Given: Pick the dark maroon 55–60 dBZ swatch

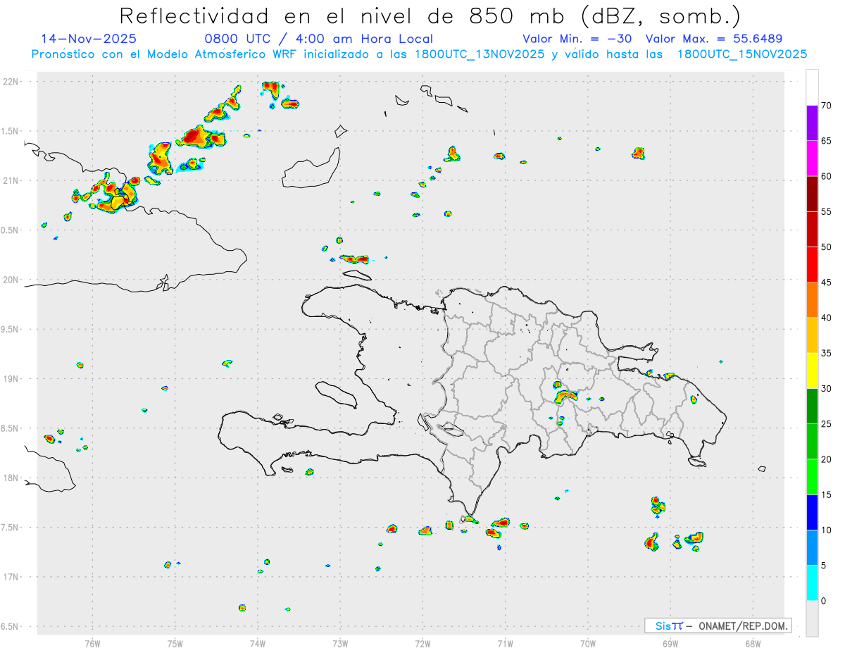Looking at the screenshot, I should [x=812, y=194].
